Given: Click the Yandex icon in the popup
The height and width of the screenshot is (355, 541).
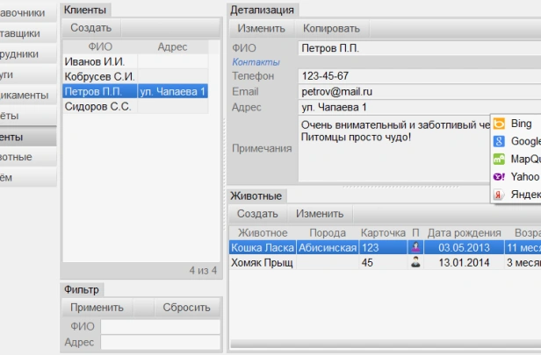Looking at the screenshot, I should [499, 194].
